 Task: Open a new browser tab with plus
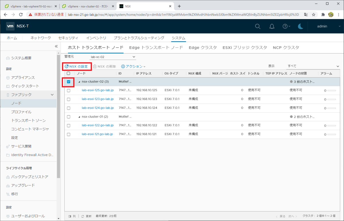(179, 6)
